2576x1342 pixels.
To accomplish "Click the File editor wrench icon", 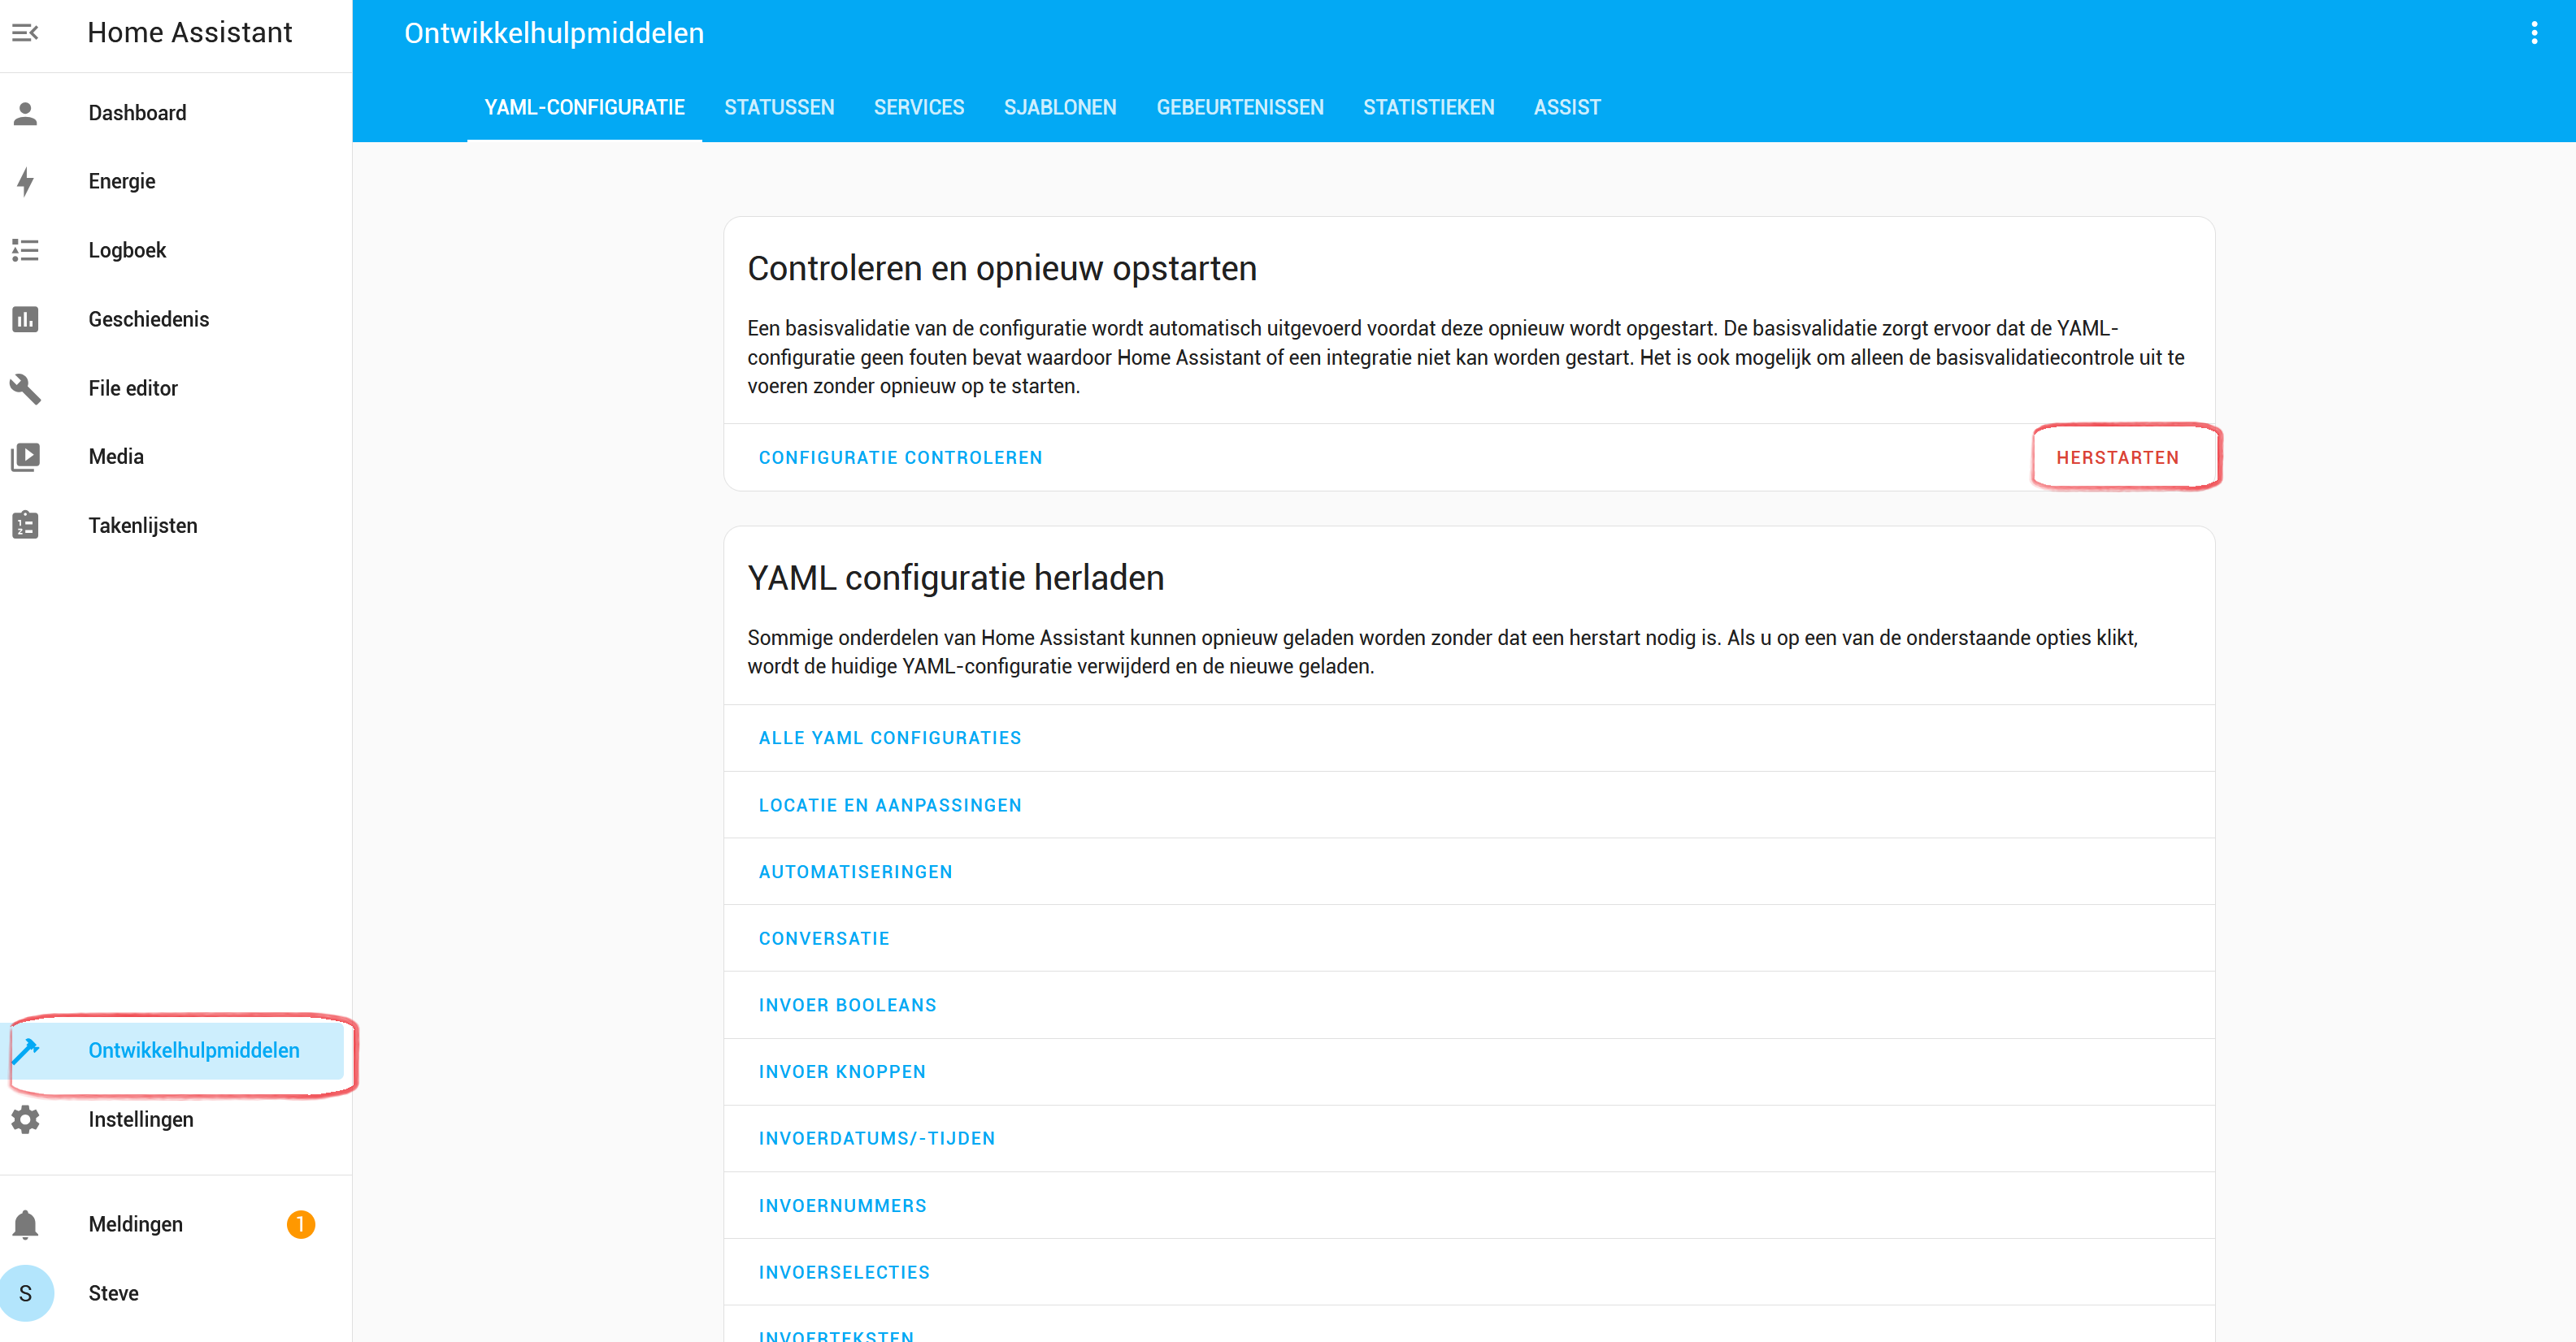I will click(x=25, y=387).
